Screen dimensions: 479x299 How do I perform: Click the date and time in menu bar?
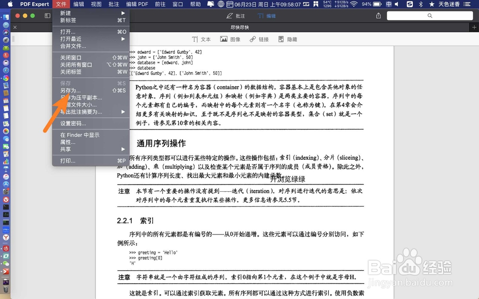click(x=268, y=4)
